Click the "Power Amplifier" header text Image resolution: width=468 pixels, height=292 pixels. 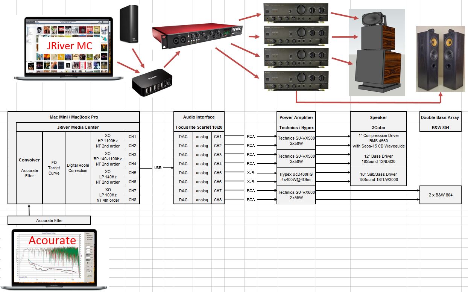[x=296, y=117]
